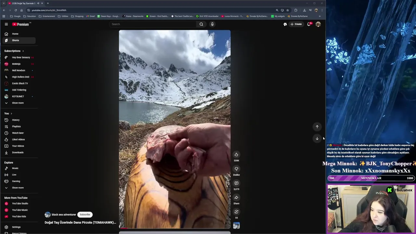
Task: Like the Short with the thumbs-up
Action: (236, 154)
